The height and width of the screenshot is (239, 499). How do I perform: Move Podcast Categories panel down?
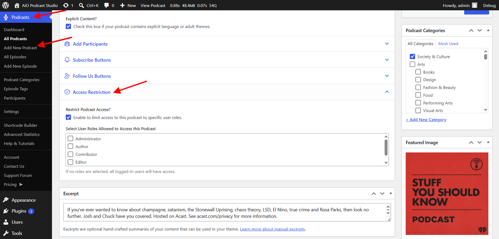coord(480,30)
